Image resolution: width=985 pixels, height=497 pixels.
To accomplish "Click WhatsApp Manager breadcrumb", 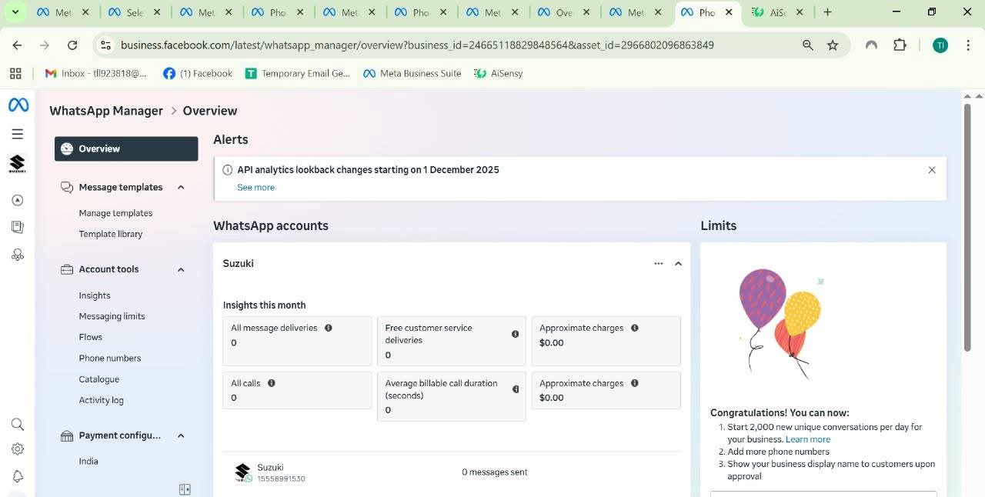I will (106, 111).
